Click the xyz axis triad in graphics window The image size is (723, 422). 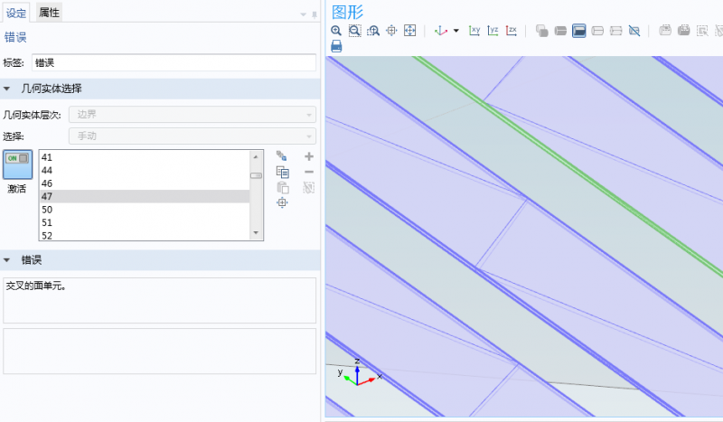(x=360, y=372)
